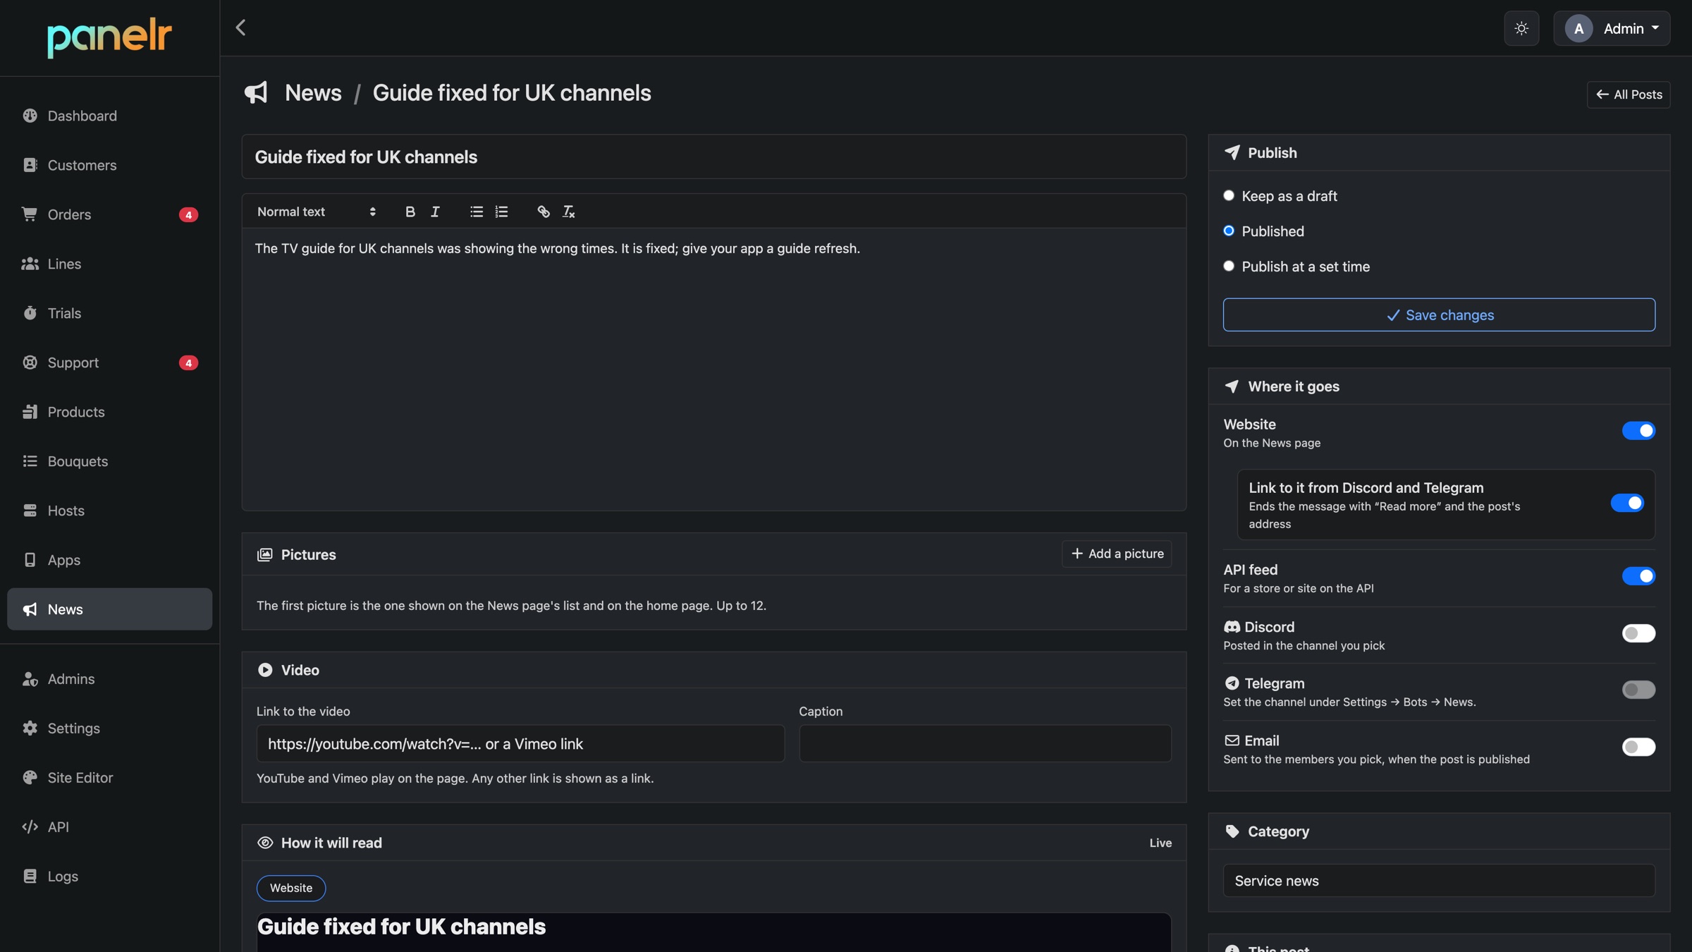Click the Pictures panel image icon
The width and height of the screenshot is (1692, 952).
[264, 554]
